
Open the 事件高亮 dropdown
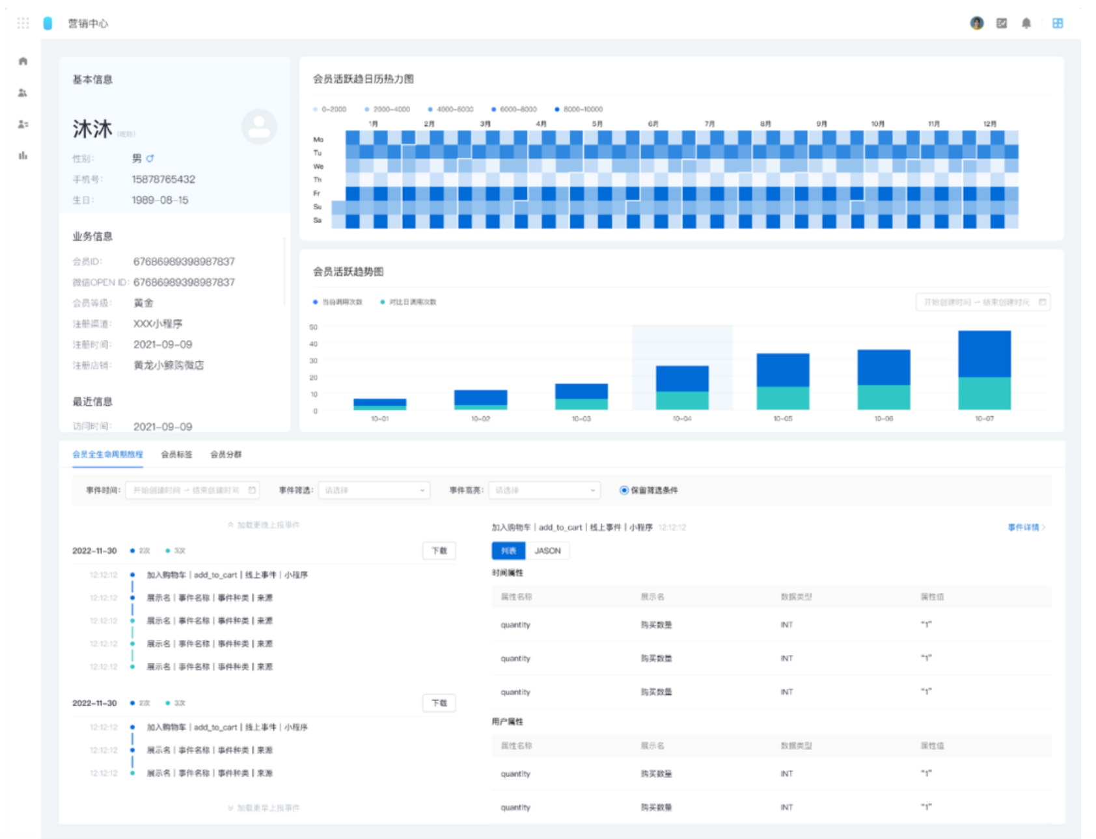(x=544, y=490)
